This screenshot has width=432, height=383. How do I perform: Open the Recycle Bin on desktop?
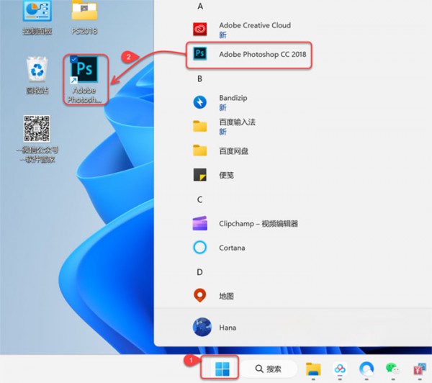37,75
